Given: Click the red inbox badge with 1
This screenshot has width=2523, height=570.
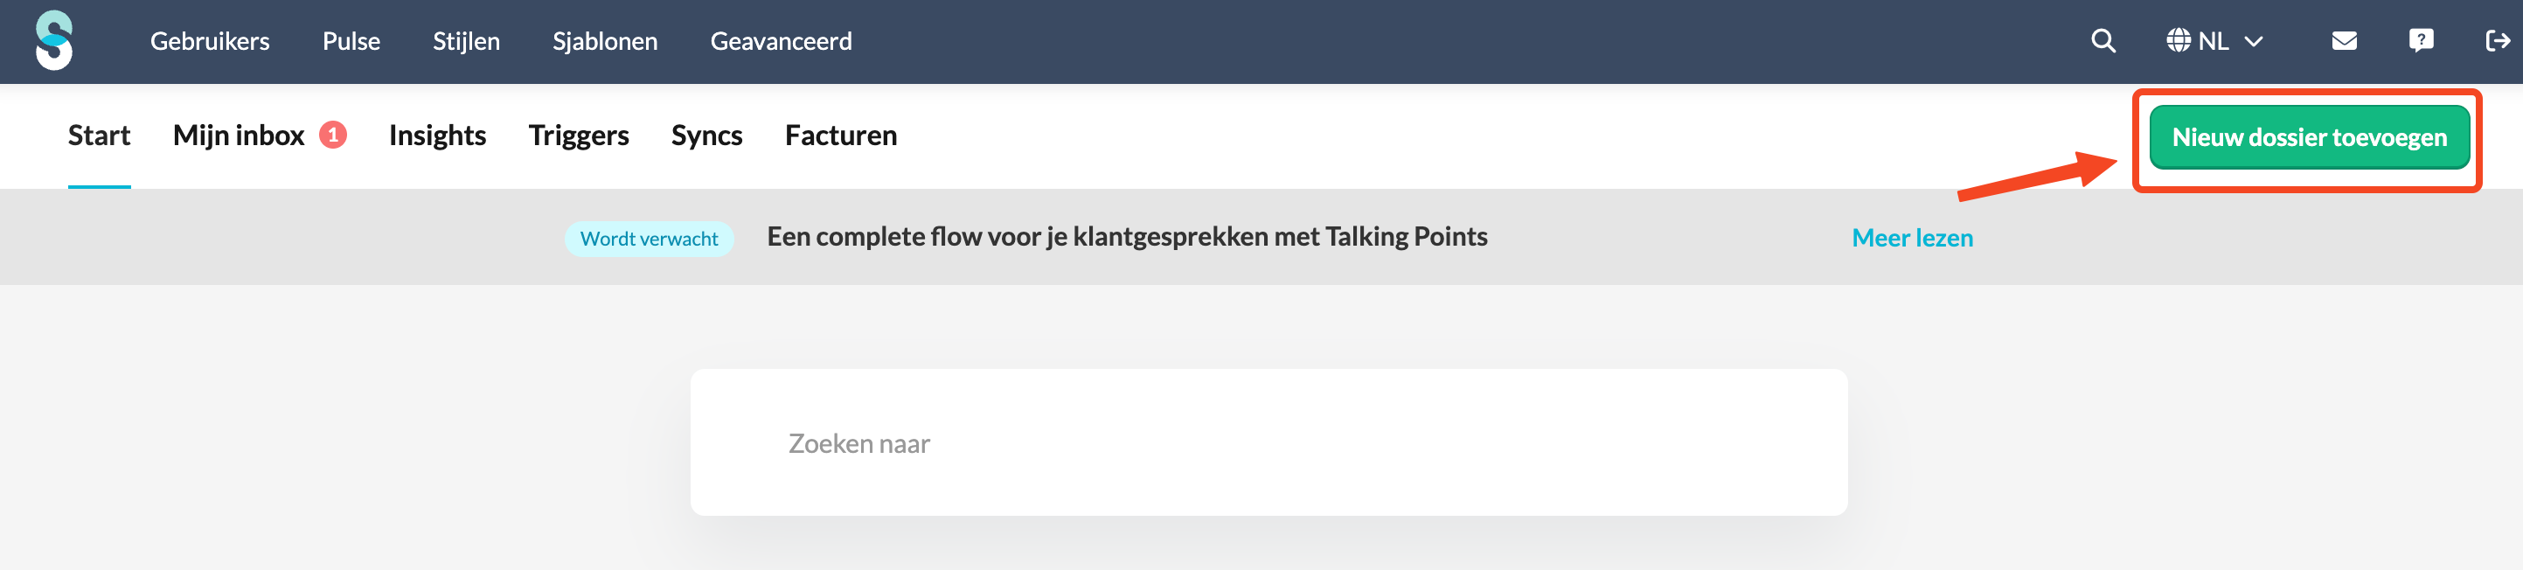Looking at the screenshot, I should 333,134.
